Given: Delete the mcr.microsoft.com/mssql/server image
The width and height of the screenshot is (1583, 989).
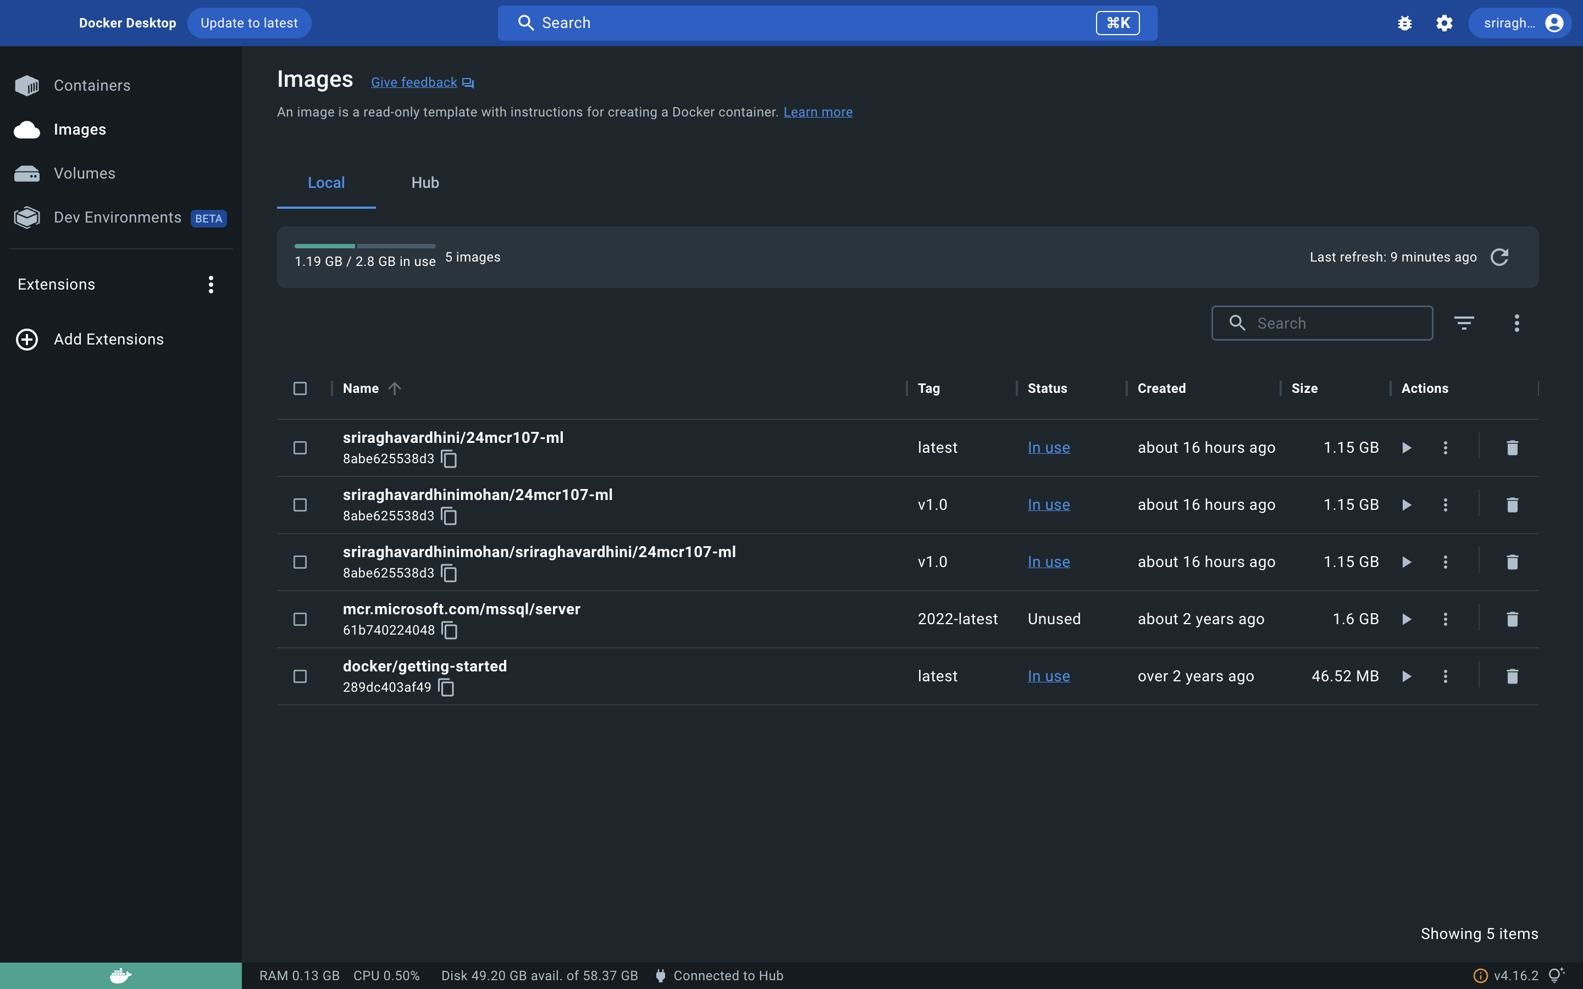Looking at the screenshot, I should click(1512, 619).
